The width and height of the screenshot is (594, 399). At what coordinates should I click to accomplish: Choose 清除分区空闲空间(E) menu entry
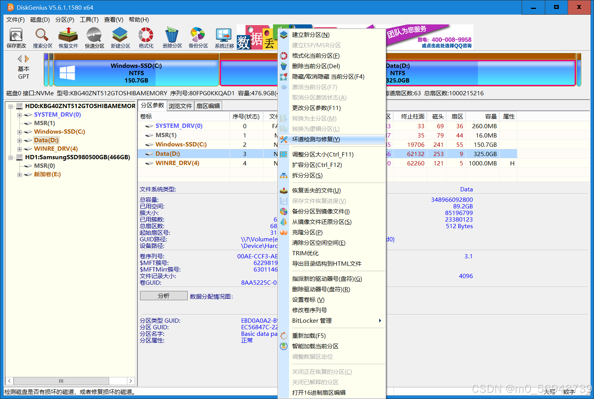(x=332, y=243)
